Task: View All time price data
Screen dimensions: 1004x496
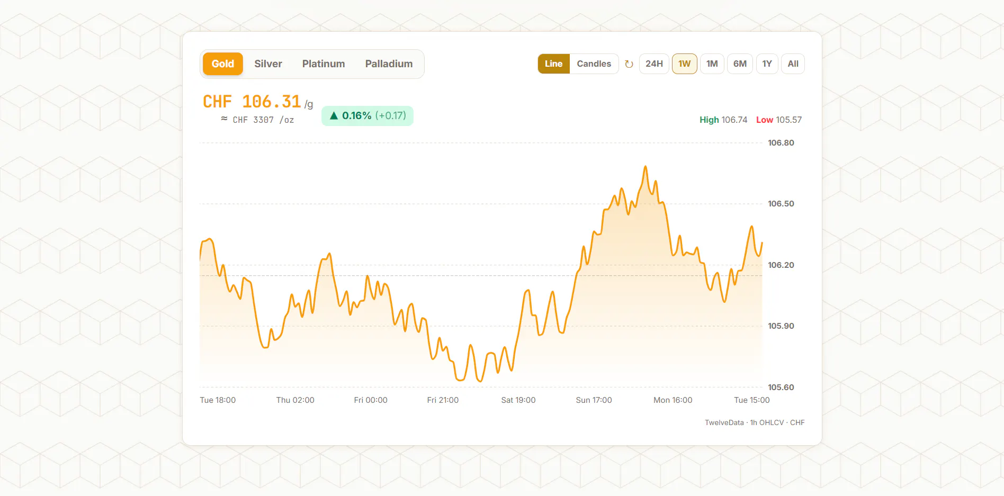Action: coord(793,64)
